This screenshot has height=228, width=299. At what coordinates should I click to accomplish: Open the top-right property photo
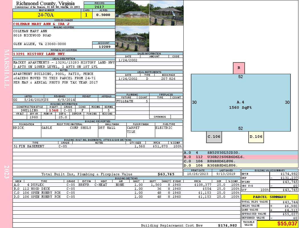(166, 13)
